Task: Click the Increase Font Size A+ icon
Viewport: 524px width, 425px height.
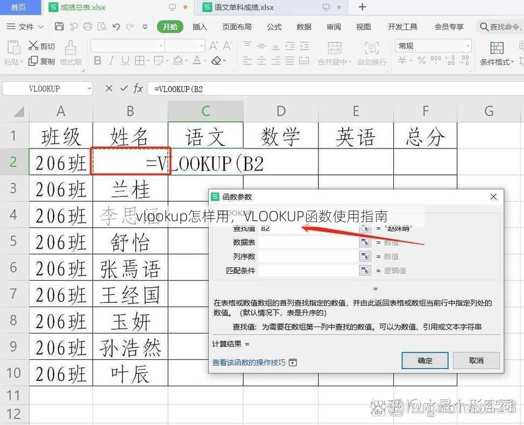Action: click(214, 46)
